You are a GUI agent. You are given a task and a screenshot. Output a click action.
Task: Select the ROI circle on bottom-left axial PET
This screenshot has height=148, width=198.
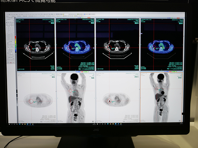pyautogui.click(x=31, y=101)
